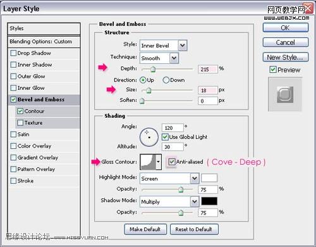The height and width of the screenshot is (247, 316).
Task: Click the Reset to Default button
Action: pos(194,229)
